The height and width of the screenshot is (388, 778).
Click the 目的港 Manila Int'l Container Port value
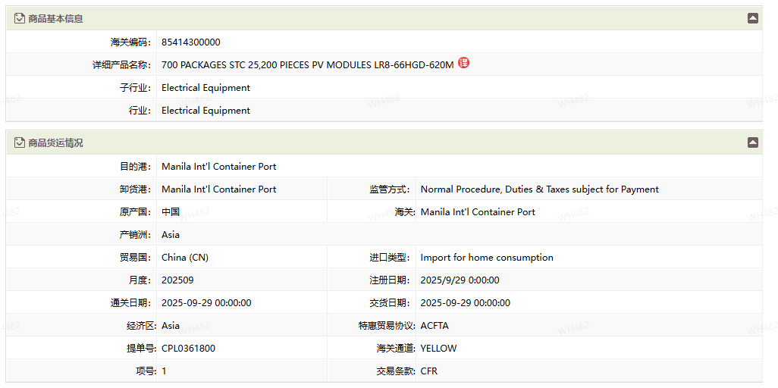tap(218, 167)
